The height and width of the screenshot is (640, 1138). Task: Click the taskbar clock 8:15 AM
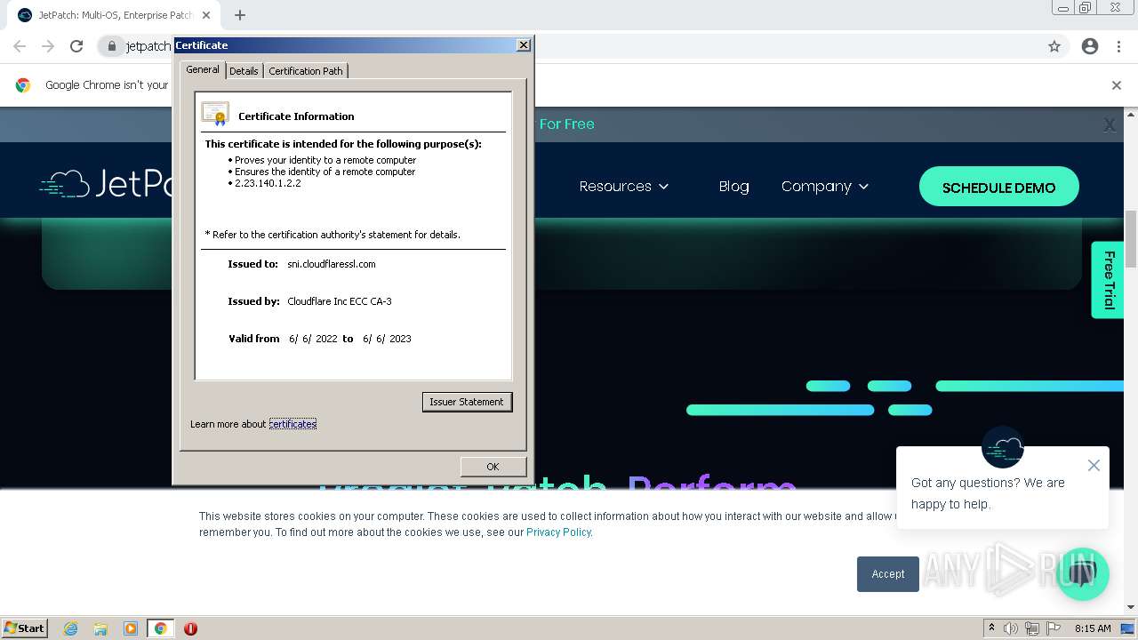pos(1093,628)
